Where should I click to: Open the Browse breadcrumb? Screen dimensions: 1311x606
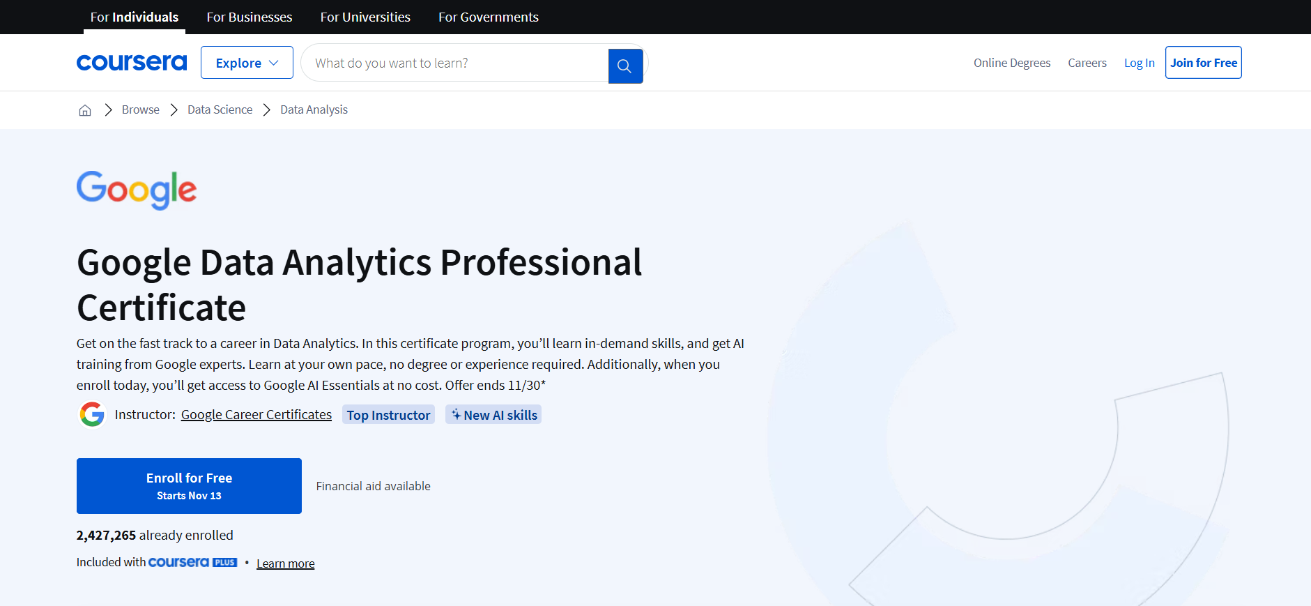141,109
